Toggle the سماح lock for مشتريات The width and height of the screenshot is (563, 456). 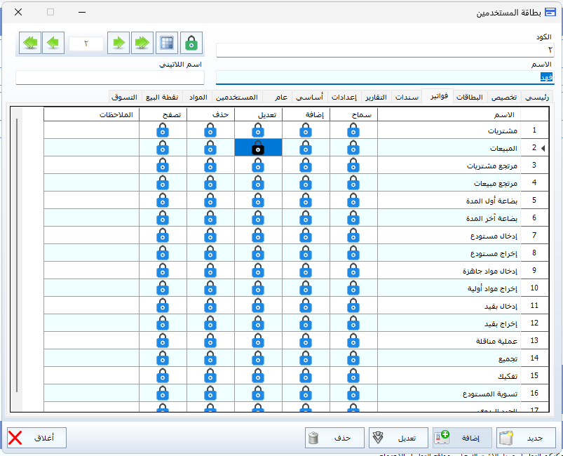353,130
